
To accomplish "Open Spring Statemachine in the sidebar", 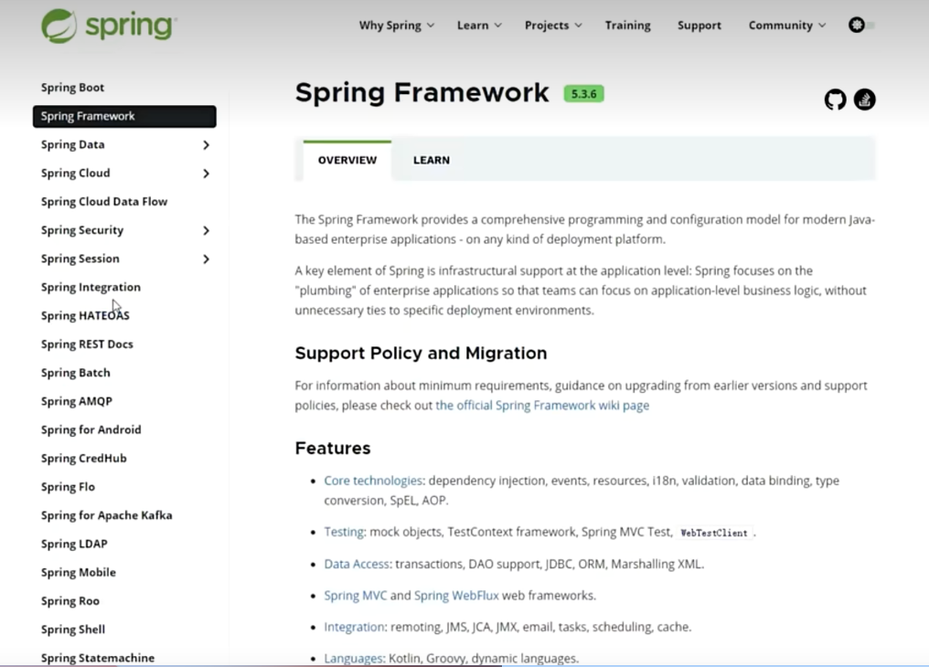I will pyautogui.click(x=97, y=658).
